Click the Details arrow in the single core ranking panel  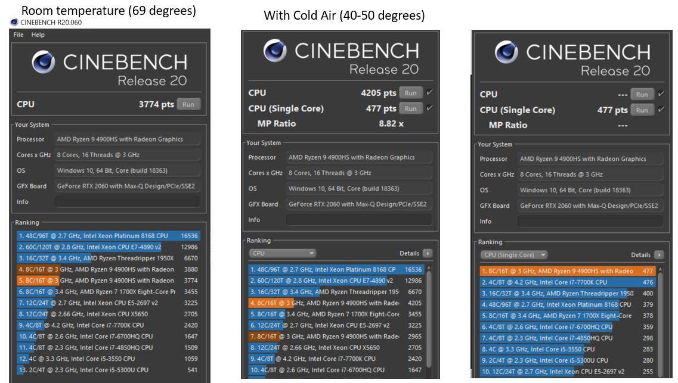click(658, 254)
